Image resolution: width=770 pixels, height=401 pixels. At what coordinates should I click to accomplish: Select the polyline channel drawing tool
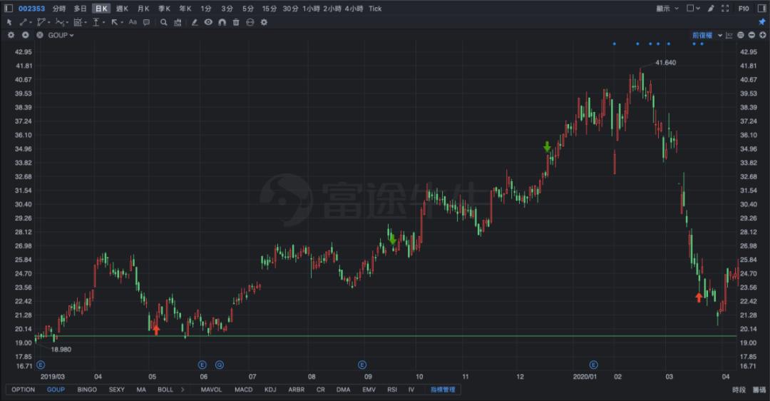42,22
